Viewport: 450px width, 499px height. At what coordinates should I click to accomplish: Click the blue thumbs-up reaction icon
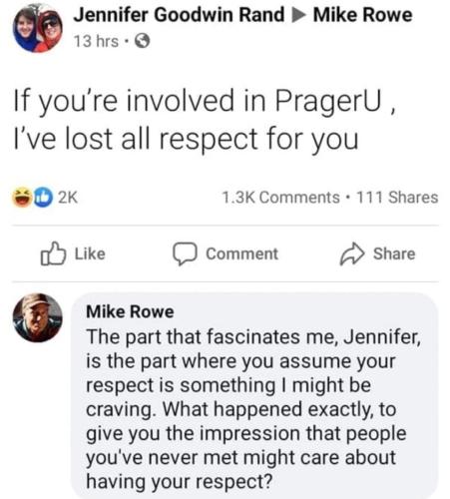(43, 198)
